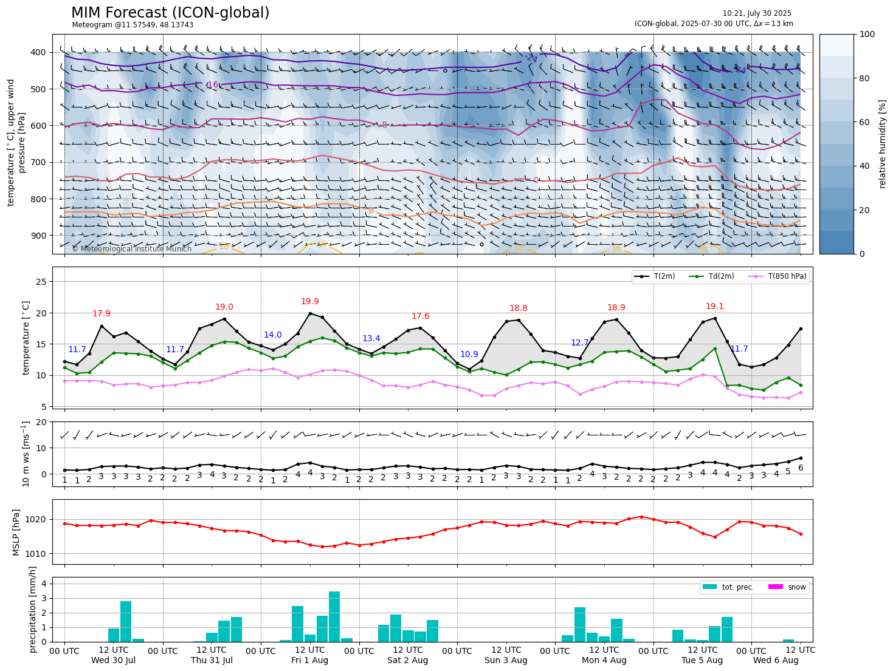
Task: Click the "10 m ws [ms⁻¹]" axis label
Action: [26, 454]
